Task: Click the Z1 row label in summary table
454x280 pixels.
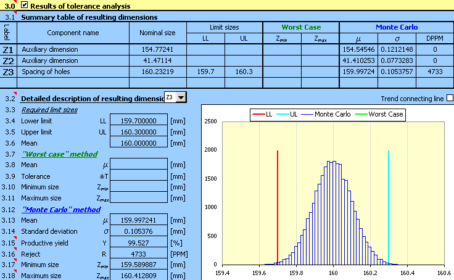Action: (8, 49)
